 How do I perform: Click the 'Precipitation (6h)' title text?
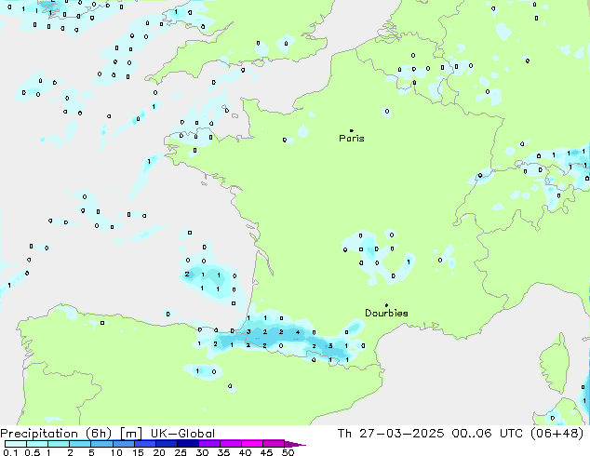coord(56,434)
